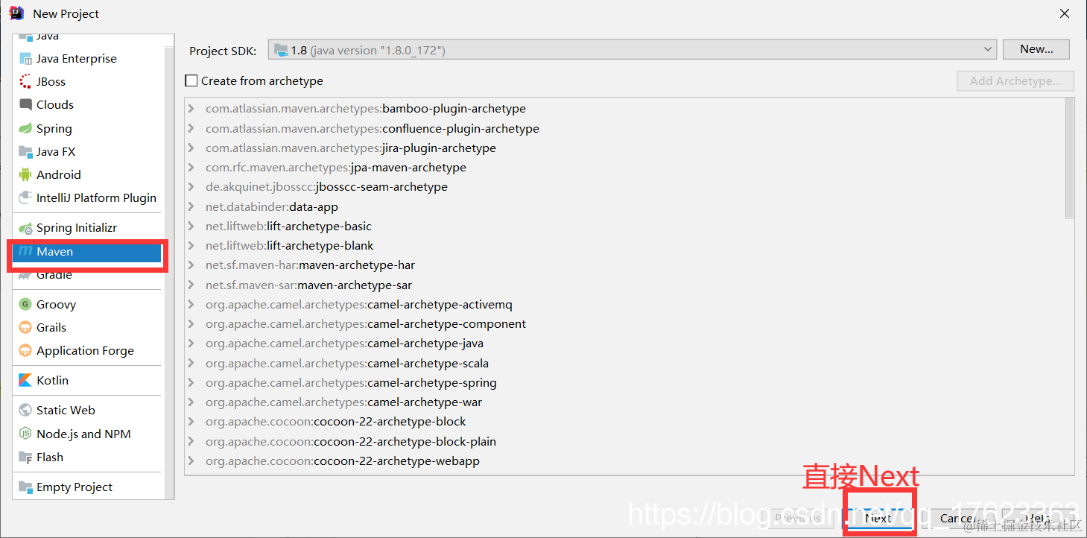
Task: Click the Help button
Action: pyautogui.click(x=1037, y=518)
